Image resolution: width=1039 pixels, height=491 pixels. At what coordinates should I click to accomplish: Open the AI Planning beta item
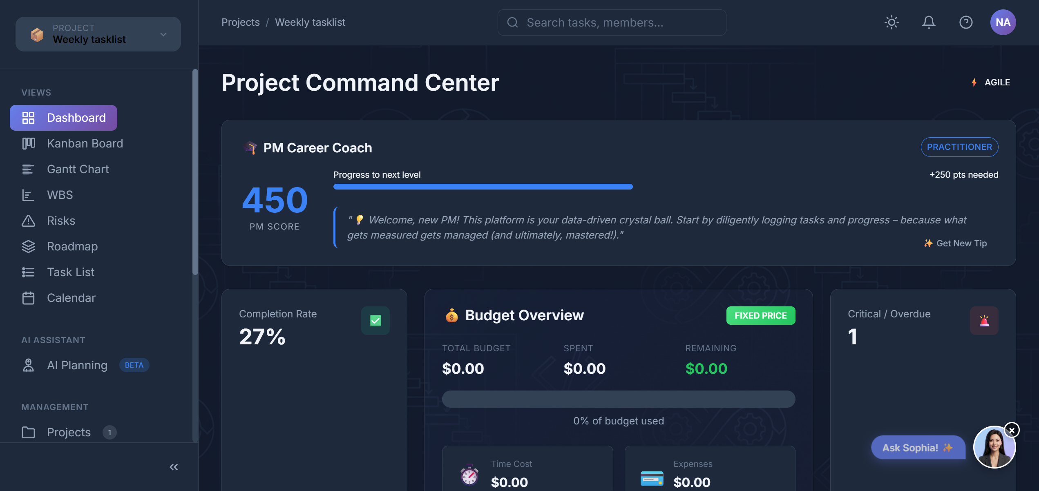(x=77, y=365)
